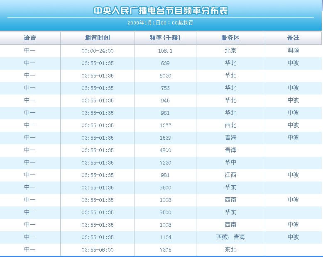Click 中一 in the 7230 row
Screen dimensions: 323x257
coord(29,162)
